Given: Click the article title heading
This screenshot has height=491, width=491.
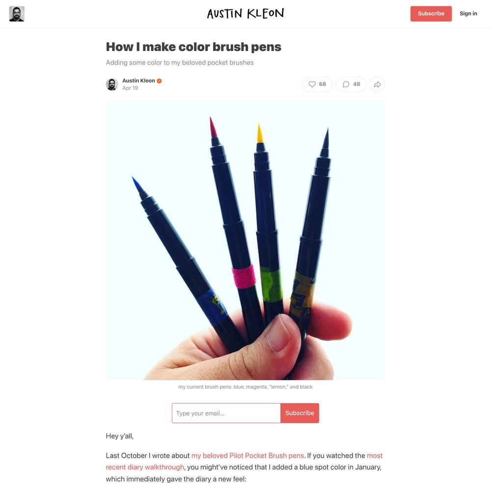Looking at the screenshot, I should [x=193, y=47].
